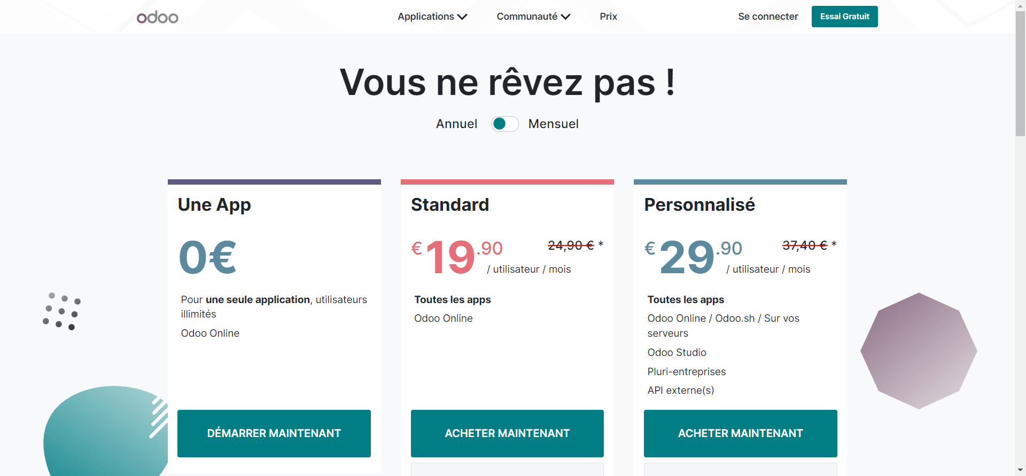This screenshot has width=1026, height=476.
Task: Click the purple polygon decoration
Action: (x=919, y=351)
